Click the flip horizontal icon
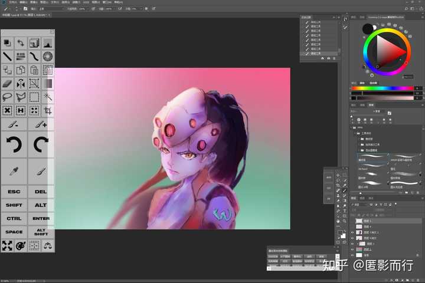 [x=21, y=83]
